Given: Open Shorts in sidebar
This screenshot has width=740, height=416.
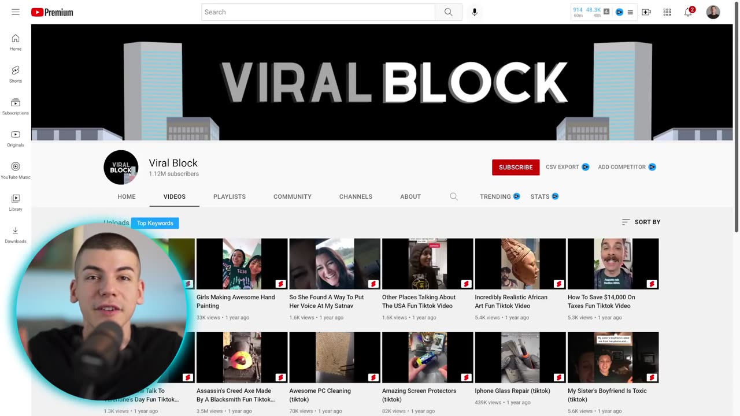Looking at the screenshot, I should pos(16,74).
